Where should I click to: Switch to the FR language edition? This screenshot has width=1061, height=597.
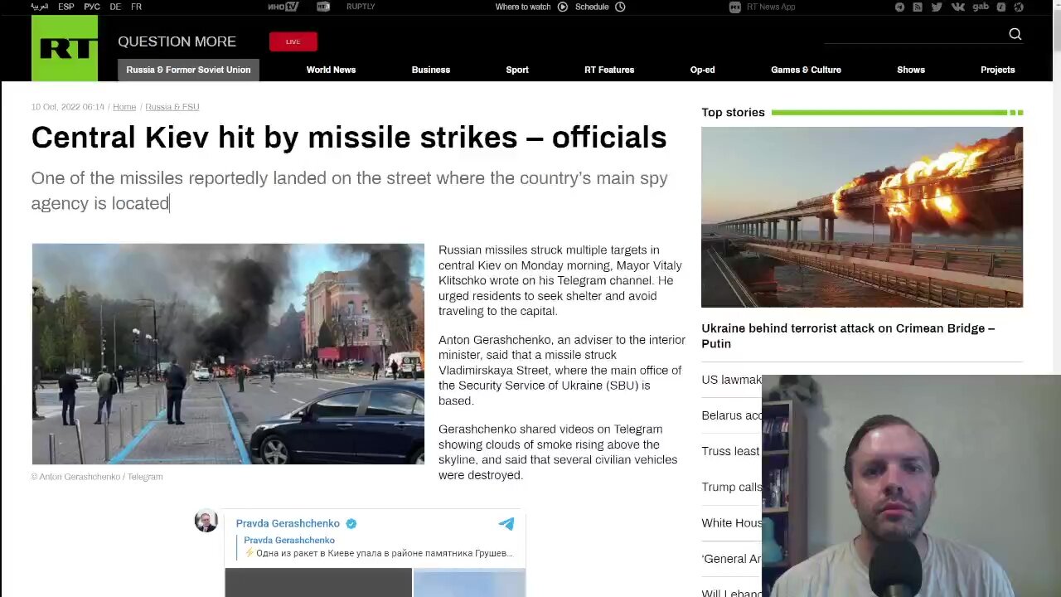(x=136, y=7)
